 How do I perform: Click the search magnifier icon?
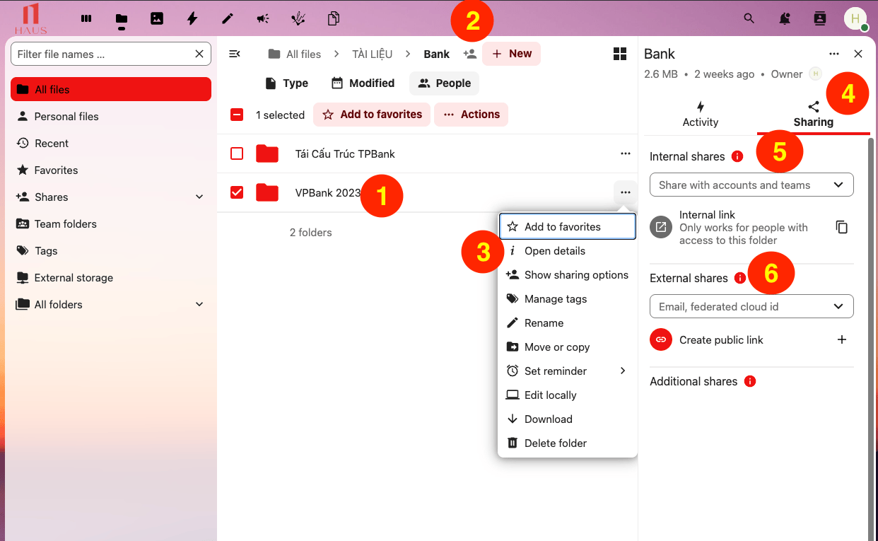pos(749,19)
